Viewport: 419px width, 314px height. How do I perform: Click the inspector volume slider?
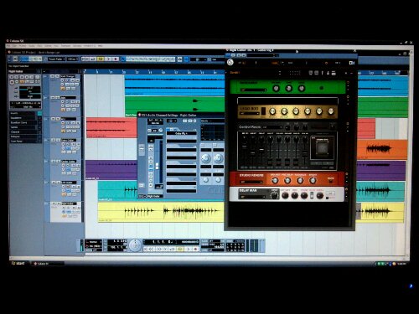click(29, 88)
